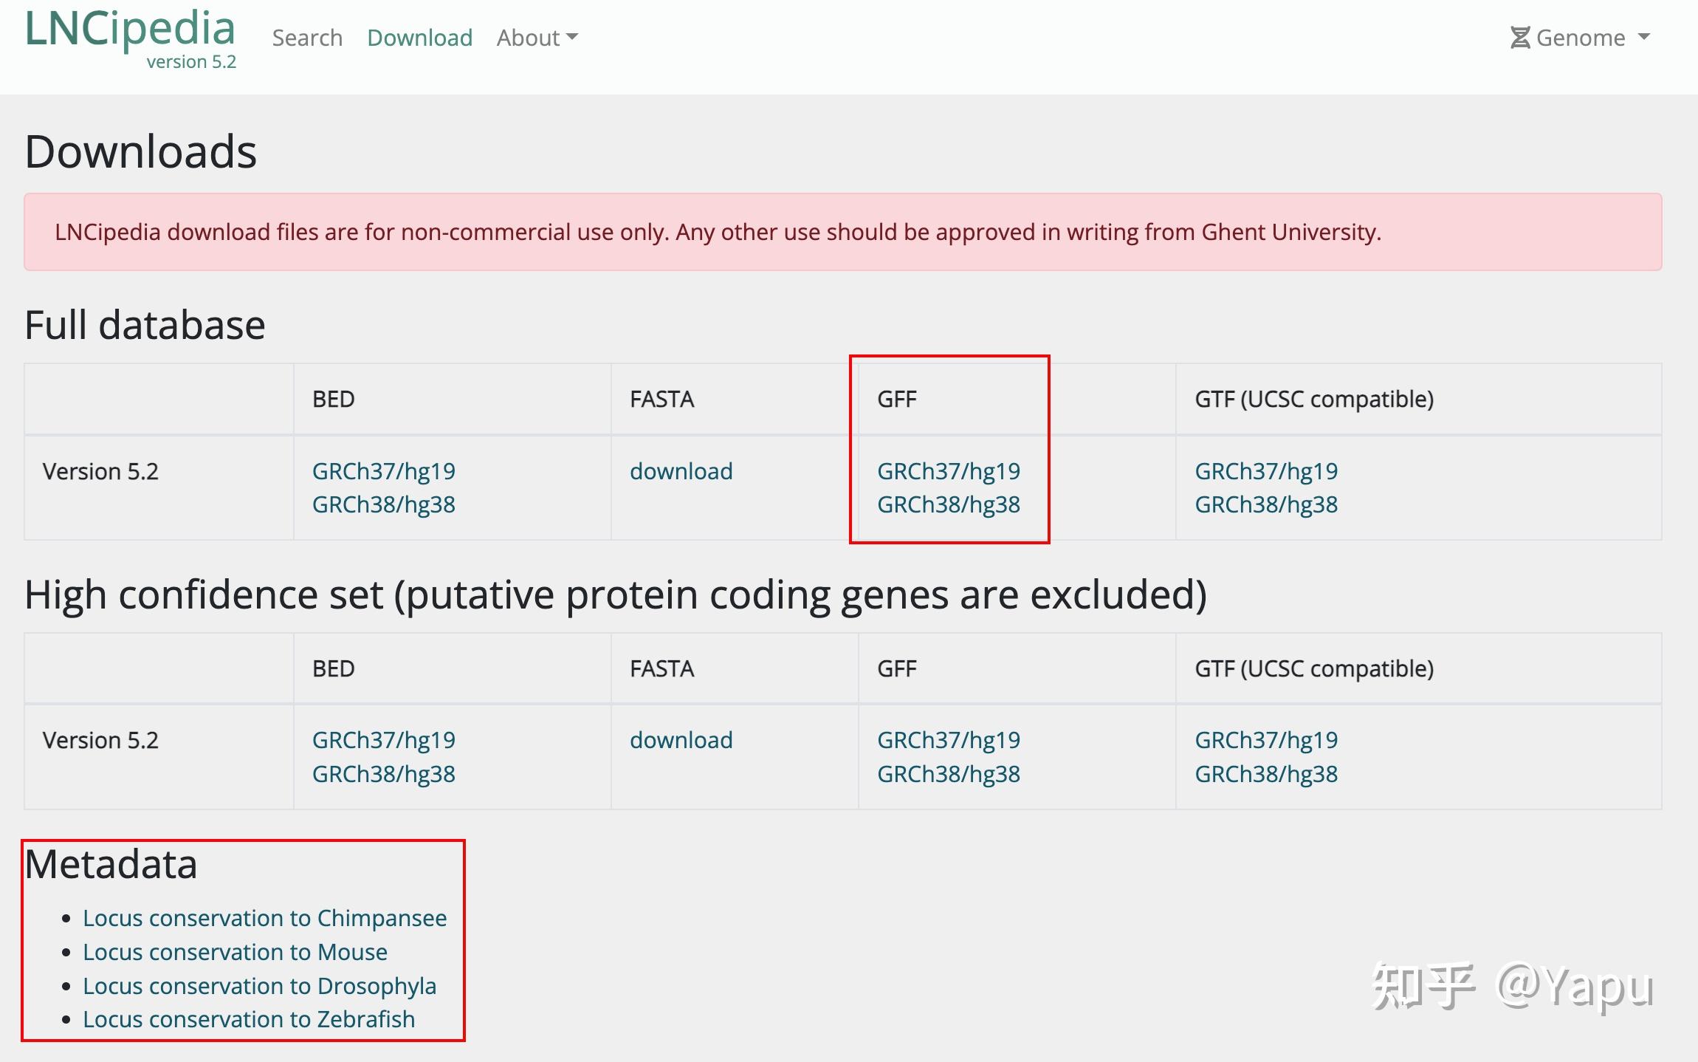Open the Download nav item
Image resolution: width=1698 pixels, height=1062 pixels.
(x=419, y=38)
